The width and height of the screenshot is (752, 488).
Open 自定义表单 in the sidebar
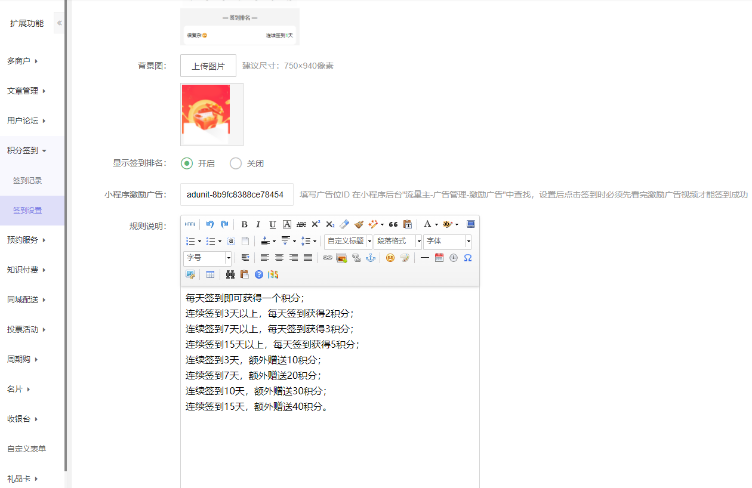(26, 449)
